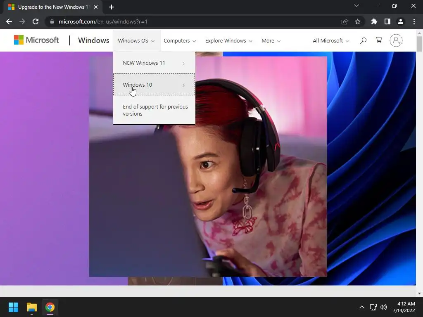Click the account sign-in avatar icon

(396, 40)
